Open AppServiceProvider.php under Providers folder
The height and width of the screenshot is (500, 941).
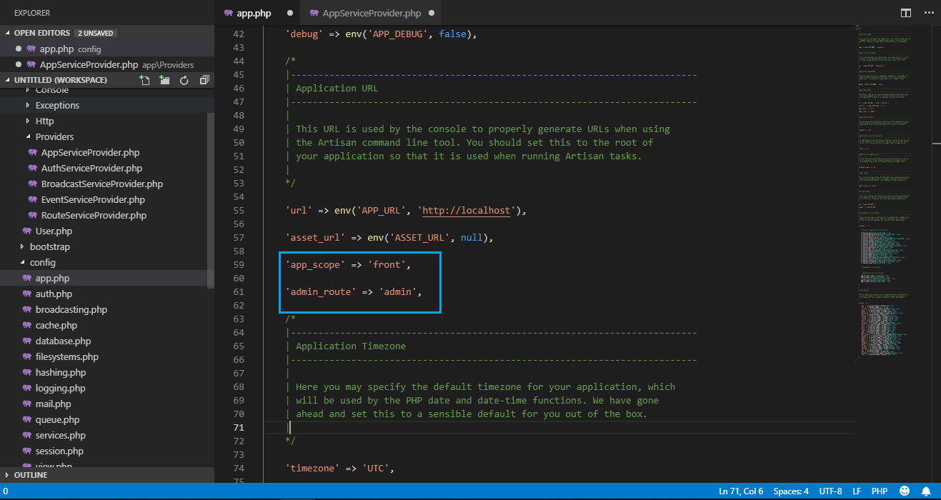pyautogui.click(x=90, y=152)
